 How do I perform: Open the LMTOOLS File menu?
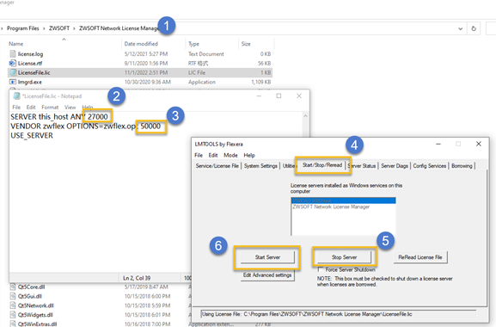pos(199,155)
